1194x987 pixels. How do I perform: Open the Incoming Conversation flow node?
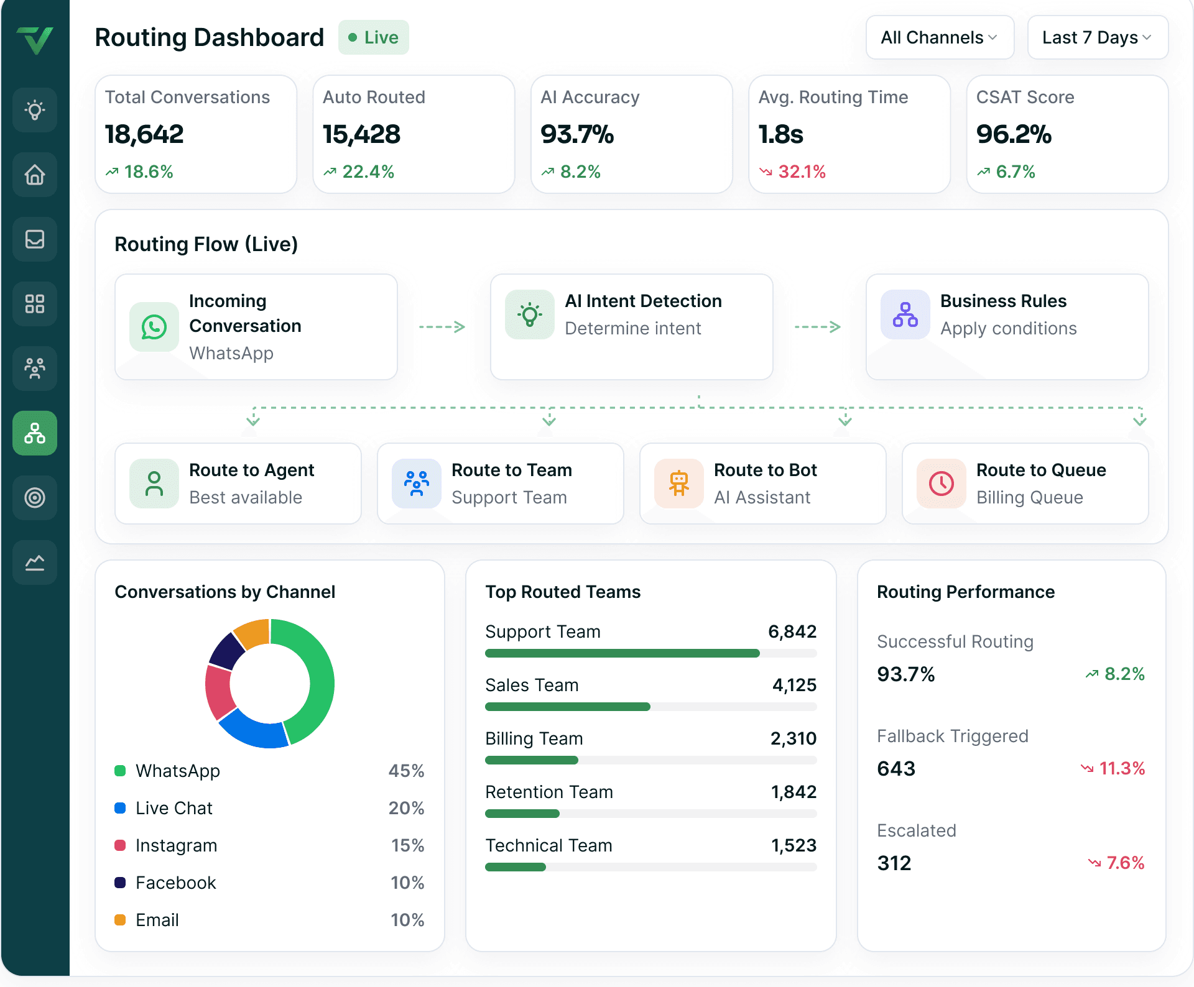[256, 327]
